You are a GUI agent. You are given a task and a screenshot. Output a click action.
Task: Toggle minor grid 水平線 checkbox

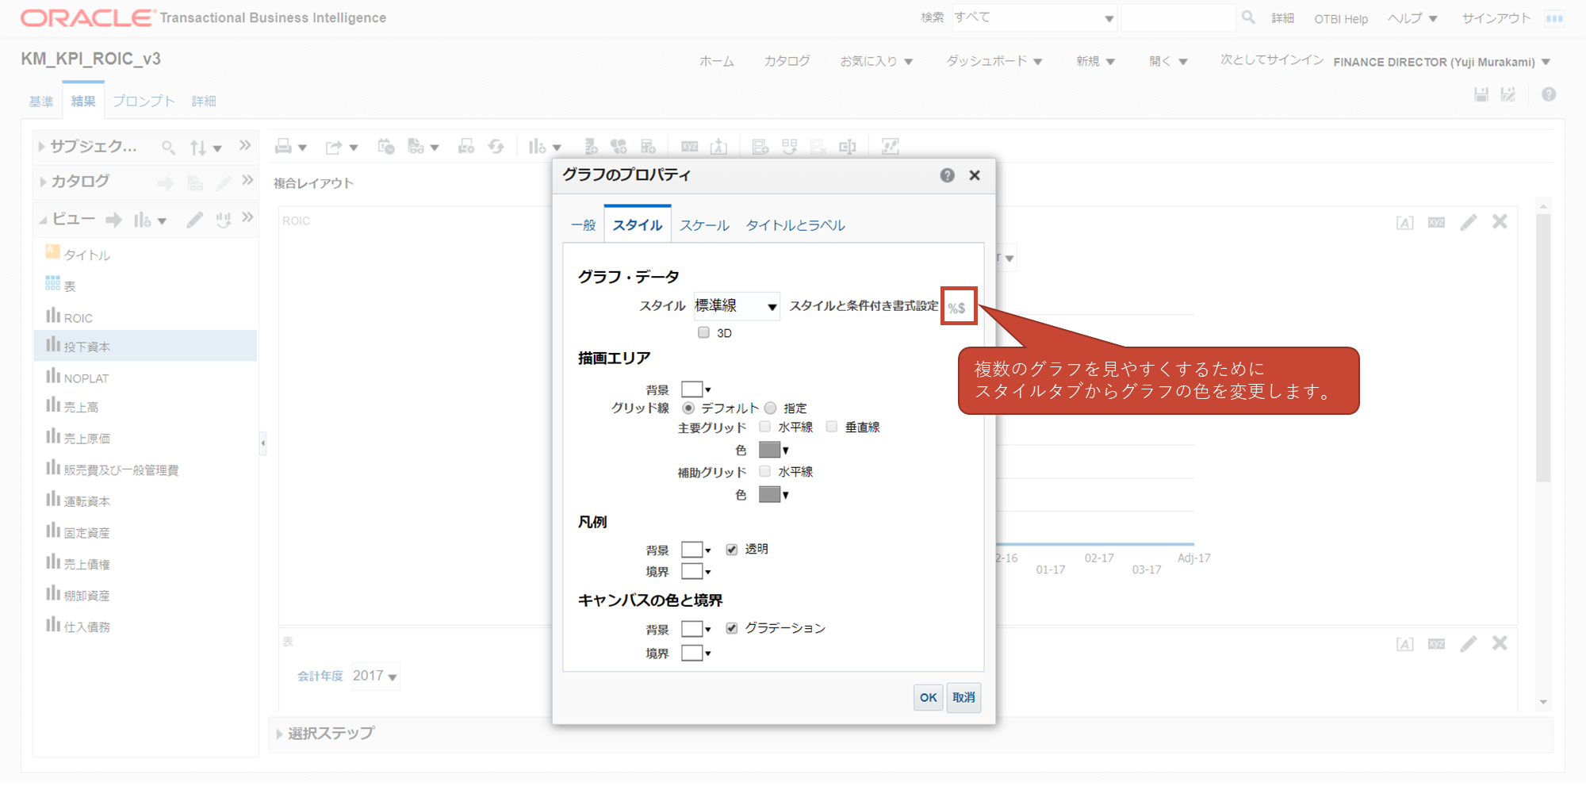point(765,471)
